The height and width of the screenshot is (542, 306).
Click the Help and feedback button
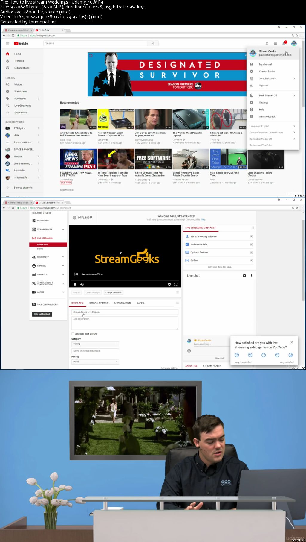point(42,314)
